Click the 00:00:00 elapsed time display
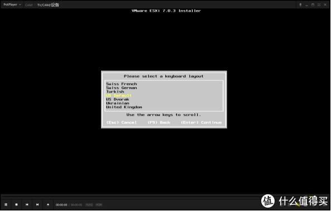 (x=61, y=205)
